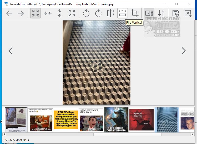Click the forward arrow in the toolbar
The height and width of the screenshot is (144, 197).
pyautogui.click(x=21, y=13)
